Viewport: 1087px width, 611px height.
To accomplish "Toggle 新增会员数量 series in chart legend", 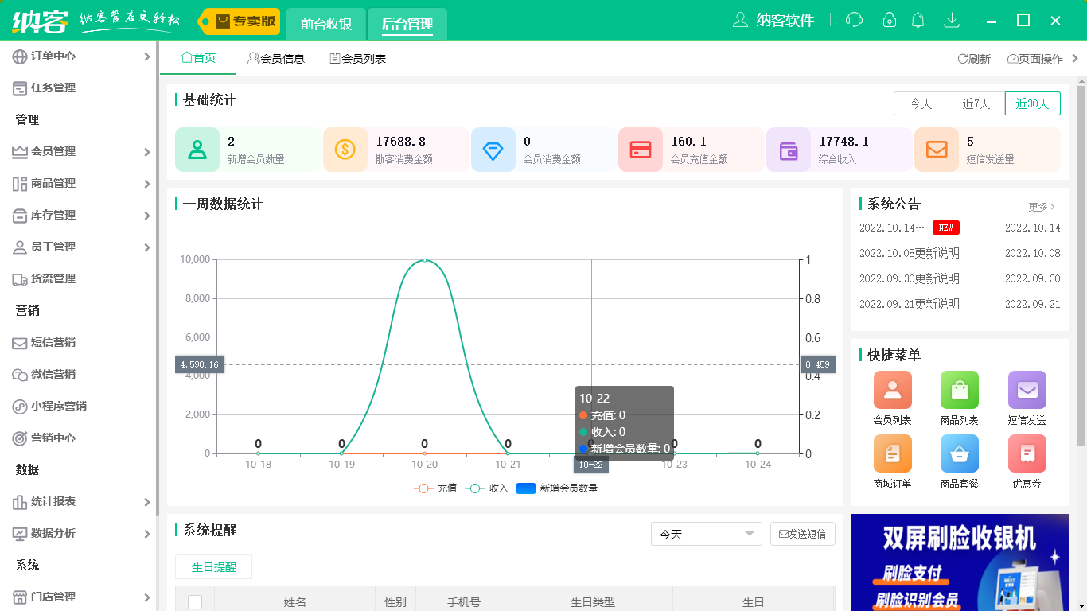I will click(x=557, y=488).
